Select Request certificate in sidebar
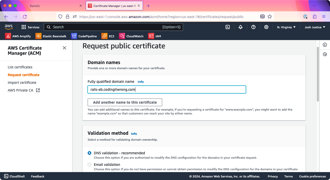The image size is (330, 180). coord(23,75)
